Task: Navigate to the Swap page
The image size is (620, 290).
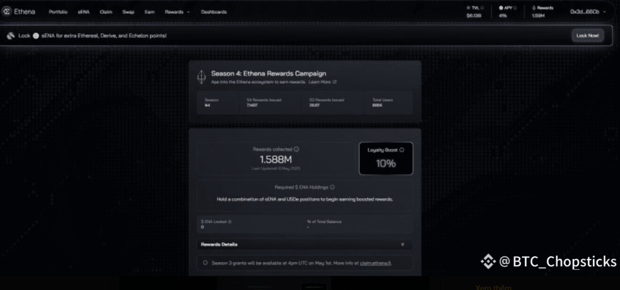Action: click(x=129, y=12)
